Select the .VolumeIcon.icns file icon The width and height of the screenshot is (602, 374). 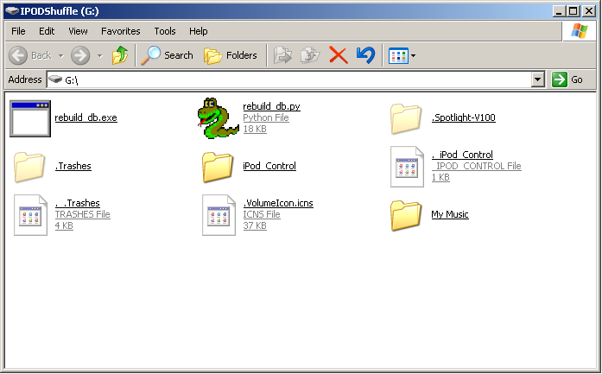coord(219,215)
